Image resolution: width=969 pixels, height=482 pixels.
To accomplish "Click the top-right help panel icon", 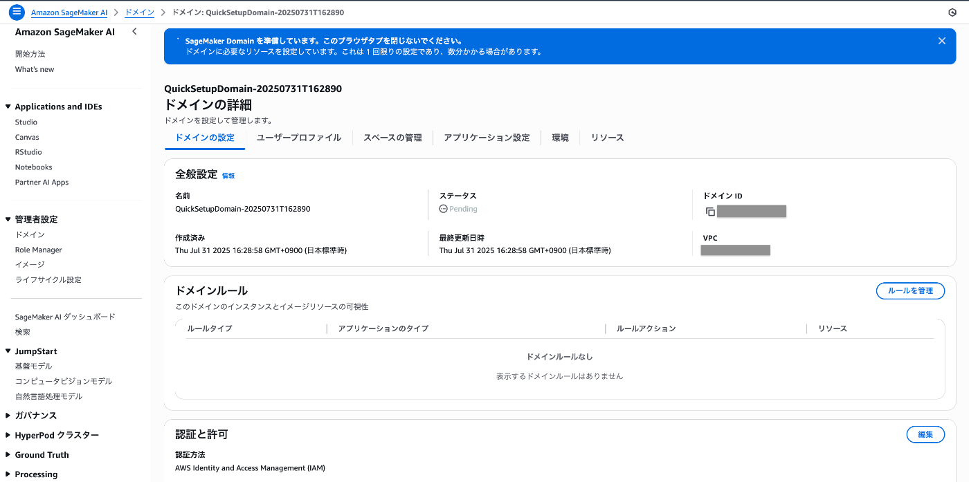I will (x=952, y=12).
